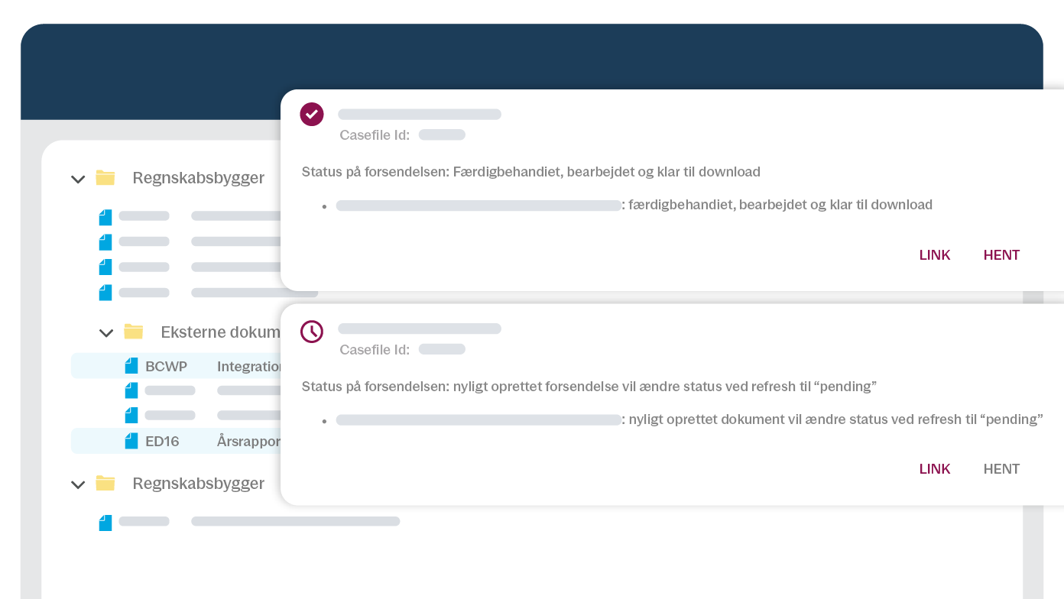Screen dimensions: 1064x599
Task: Collapse the bottom Regnskabsbygger folder chevron
Action: coord(78,485)
